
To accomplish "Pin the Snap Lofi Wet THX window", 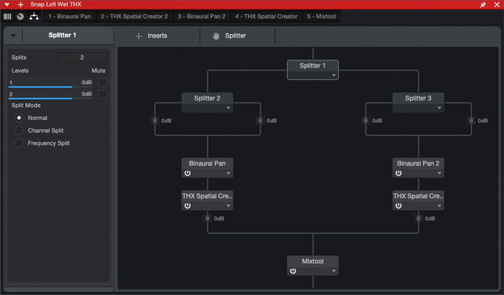I will (483, 4).
